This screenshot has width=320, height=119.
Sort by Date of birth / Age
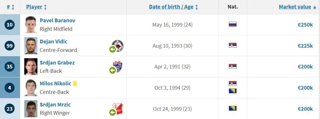(x=173, y=7)
